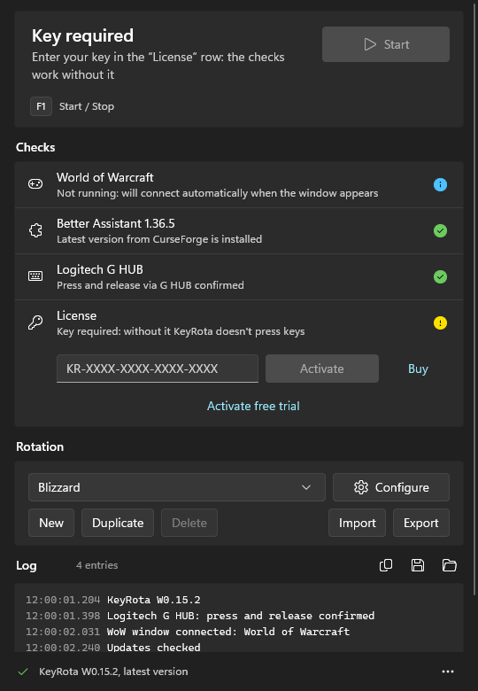Open the three-dots more menu in status bar

(x=448, y=672)
